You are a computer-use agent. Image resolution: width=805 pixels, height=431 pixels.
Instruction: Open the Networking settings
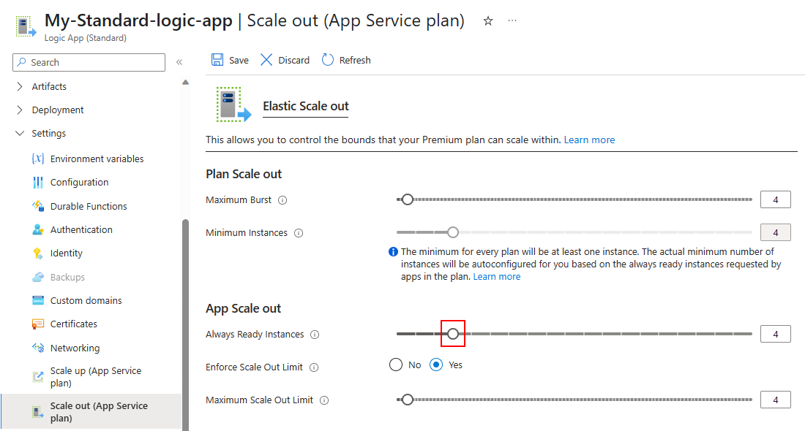pyautogui.click(x=77, y=347)
